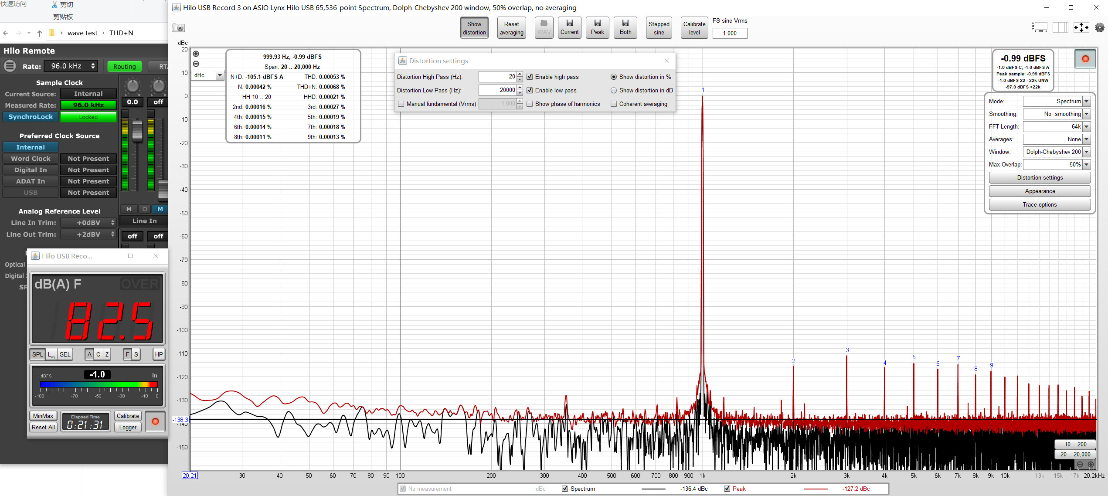The height and width of the screenshot is (496, 1108).
Task: Switch to Routing tab in Hilo Remote
Action: point(125,67)
